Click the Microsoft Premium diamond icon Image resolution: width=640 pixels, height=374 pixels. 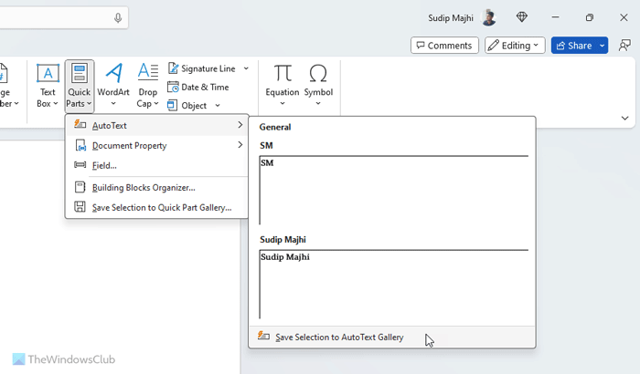522,17
